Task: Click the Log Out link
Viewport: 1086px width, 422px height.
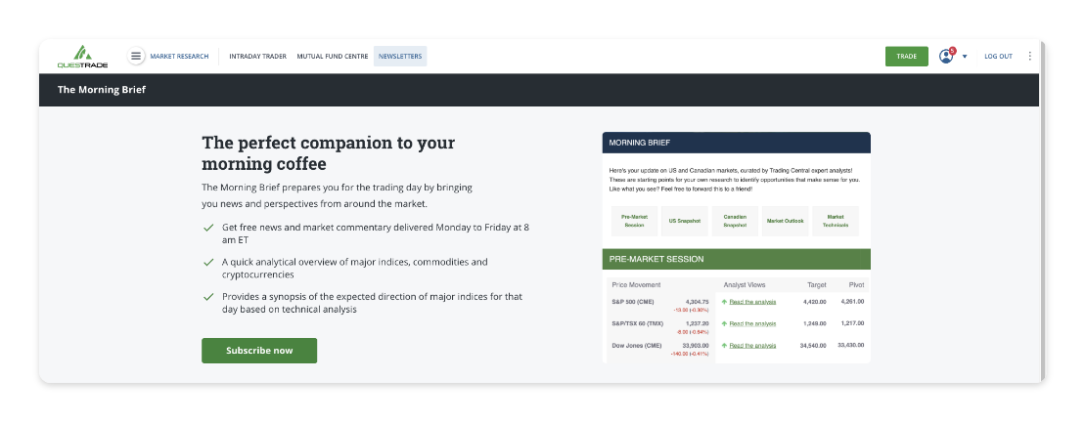Action: coord(998,57)
